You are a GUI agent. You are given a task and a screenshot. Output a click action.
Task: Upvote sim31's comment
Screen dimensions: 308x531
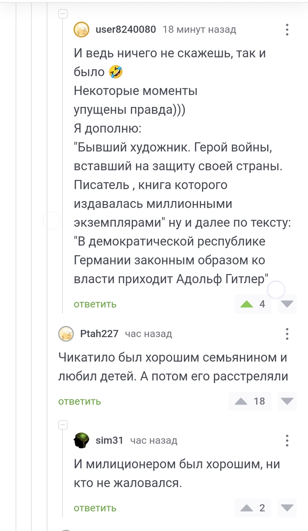pos(247,508)
